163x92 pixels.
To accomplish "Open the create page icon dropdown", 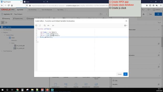I will tap(101, 14).
